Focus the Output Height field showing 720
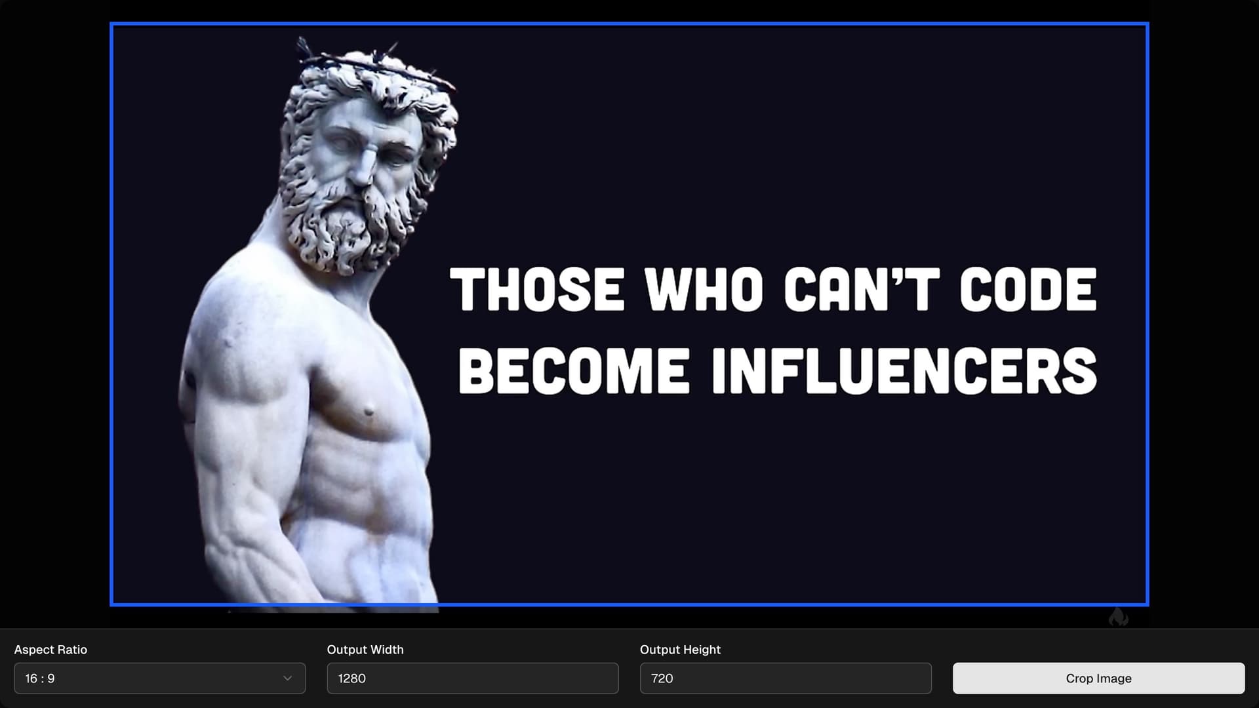Screen dimensions: 1259x708 pos(785,678)
